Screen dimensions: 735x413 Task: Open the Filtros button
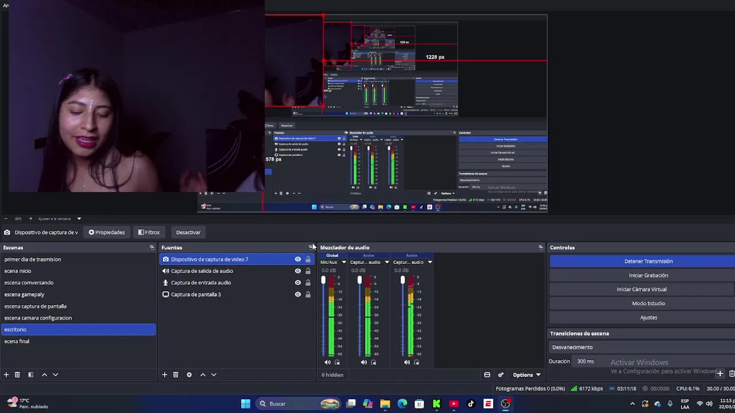click(149, 232)
